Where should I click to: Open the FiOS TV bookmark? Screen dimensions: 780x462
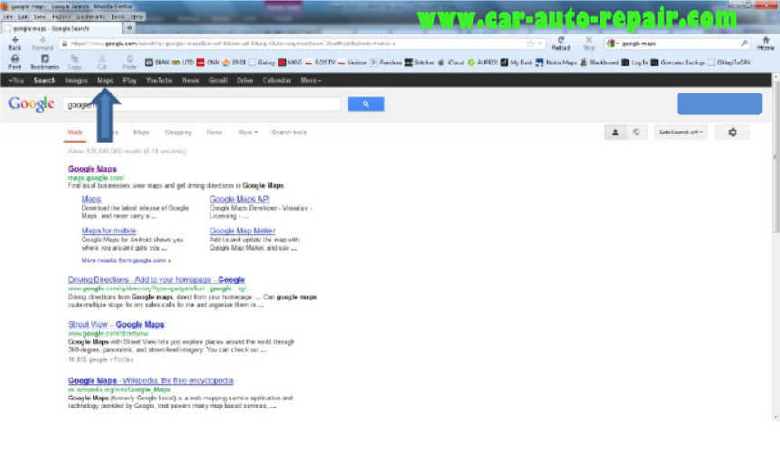(320, 63)
